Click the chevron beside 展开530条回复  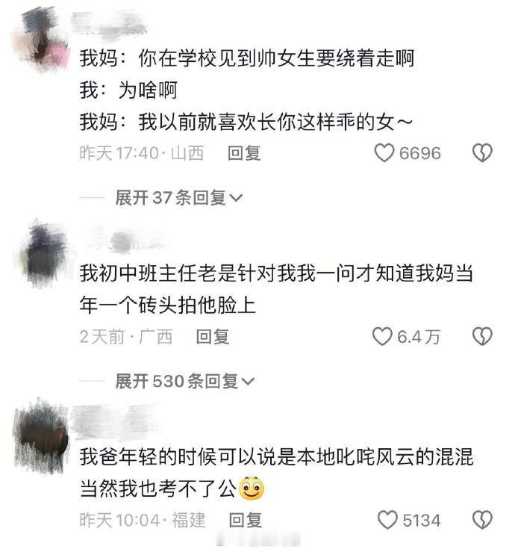249,382
